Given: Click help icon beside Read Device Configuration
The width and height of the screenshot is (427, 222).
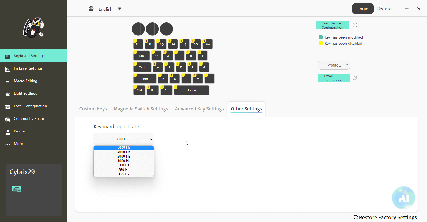Looking at the screenshot, I should pos(355,25).
